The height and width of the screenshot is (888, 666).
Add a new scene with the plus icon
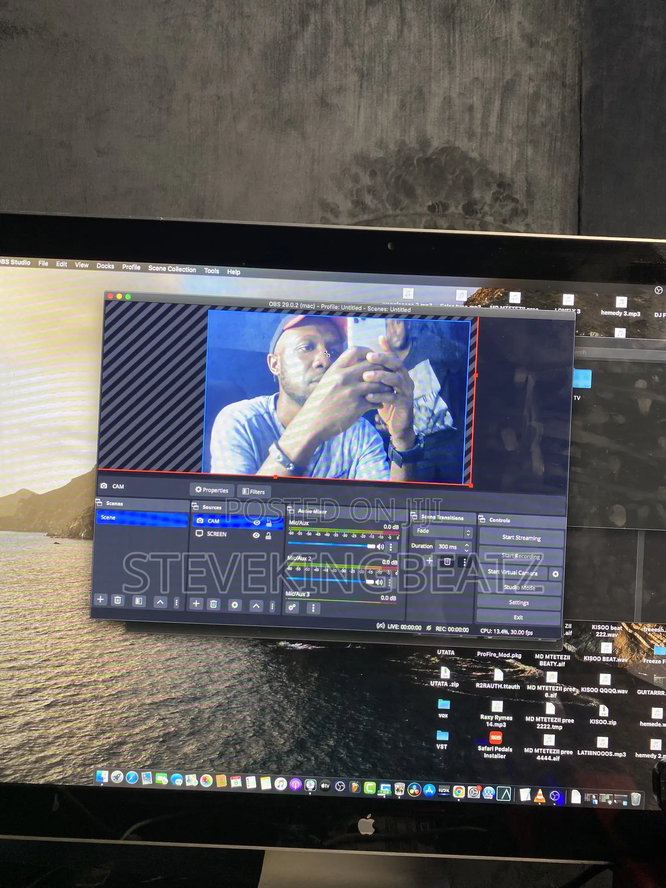click(100, 599)
